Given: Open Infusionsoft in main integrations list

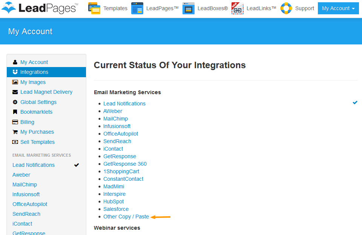Looking at the screenshot, I should 117,126.
